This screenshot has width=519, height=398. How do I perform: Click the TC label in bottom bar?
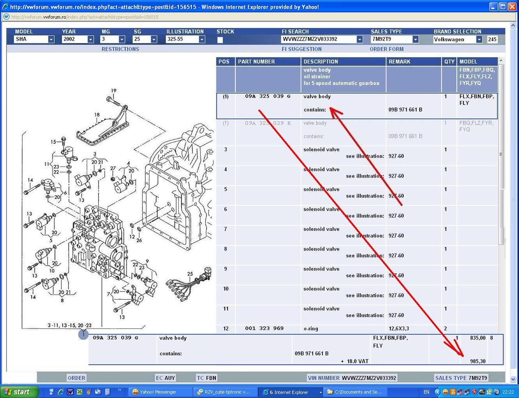tap(200, 378)
